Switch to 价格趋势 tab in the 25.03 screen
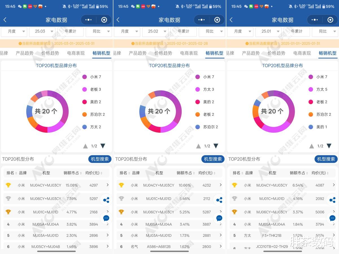This screenshot has height=254, width=339. [50, 53]
